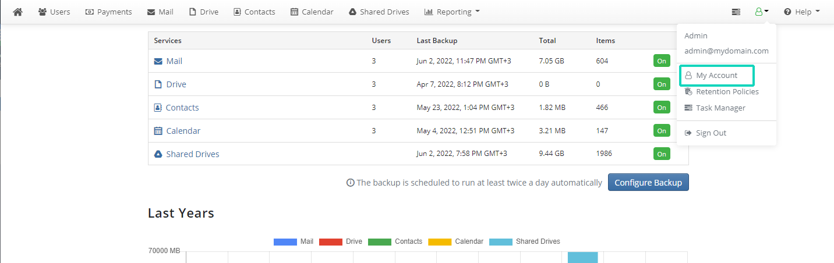Choose Retention Policies in the user menu

[727, 92]
